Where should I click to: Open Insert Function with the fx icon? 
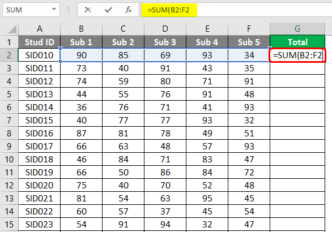[129, 10]
